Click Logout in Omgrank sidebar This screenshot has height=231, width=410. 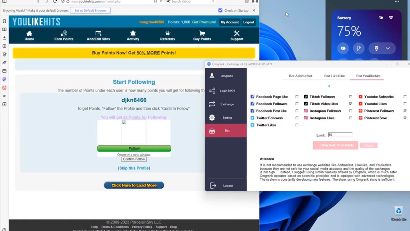226,185
